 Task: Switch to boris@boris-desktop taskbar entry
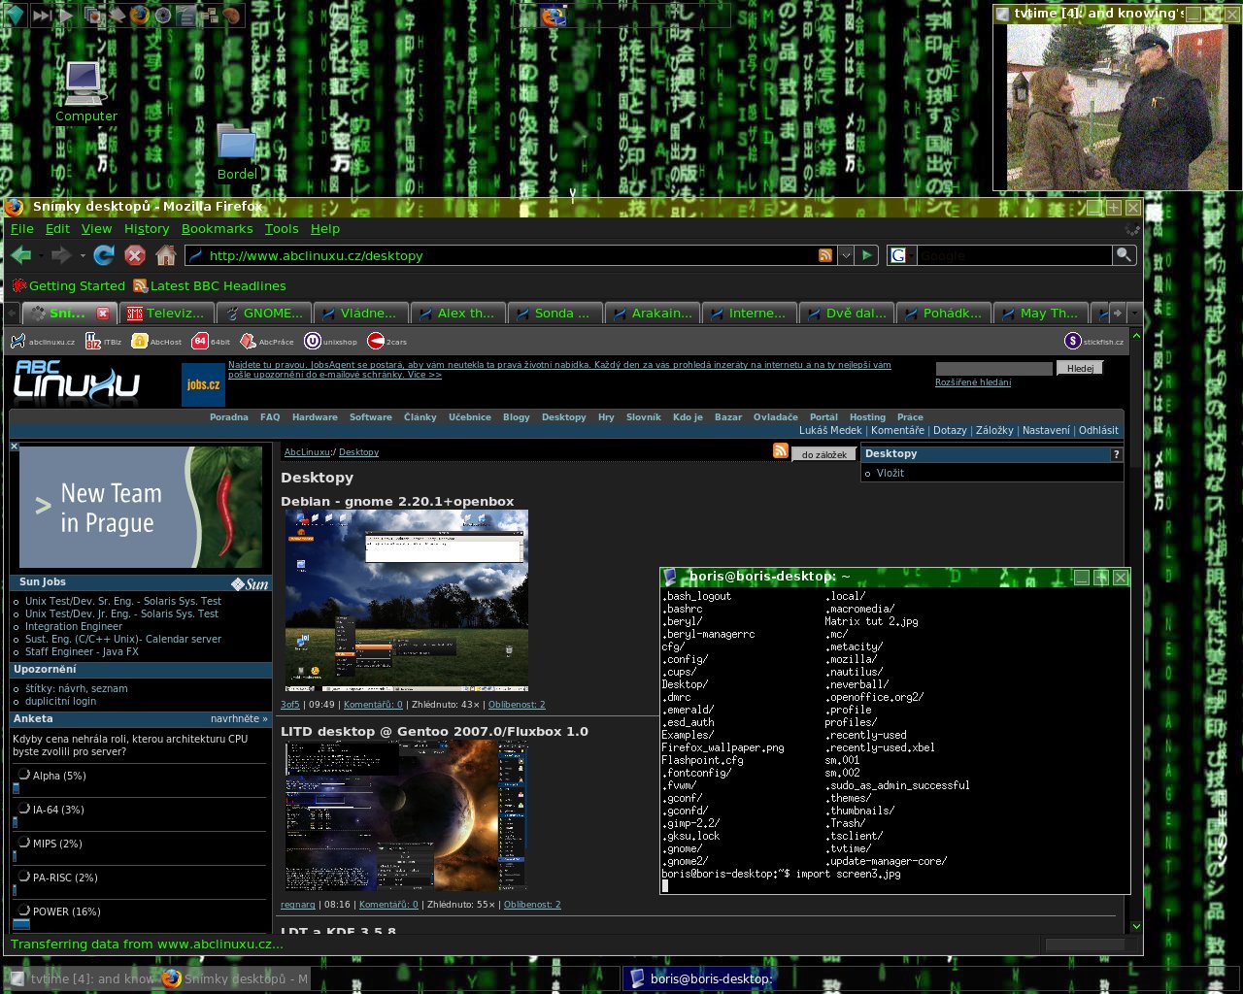701,978
